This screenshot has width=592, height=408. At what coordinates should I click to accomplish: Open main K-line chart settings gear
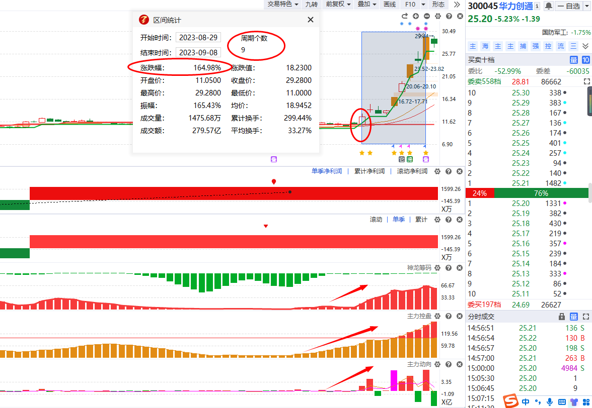[x=438, y=16]
